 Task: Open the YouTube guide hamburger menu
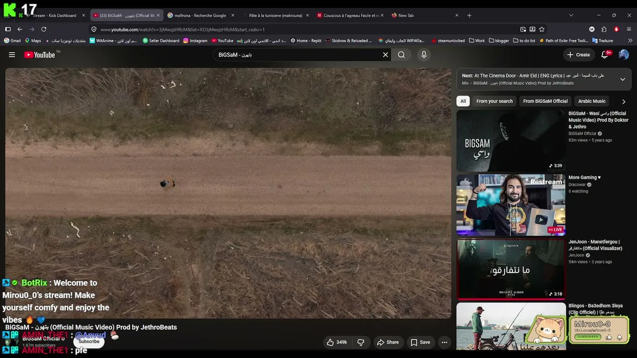pos(12,55)
